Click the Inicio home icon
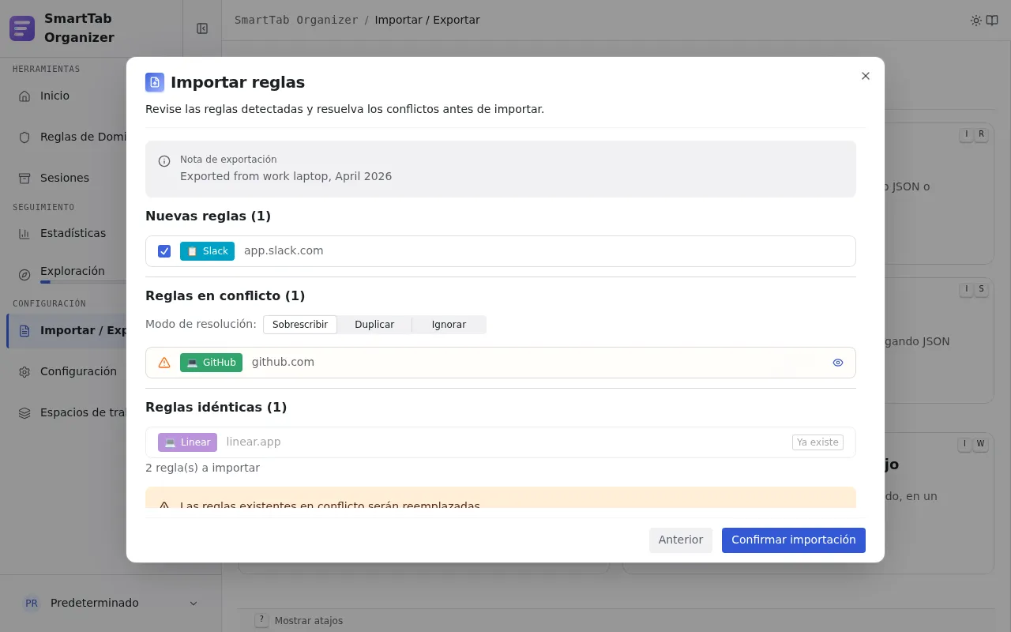The height and width of the screenshot is (632, 1011). [24, 96]
